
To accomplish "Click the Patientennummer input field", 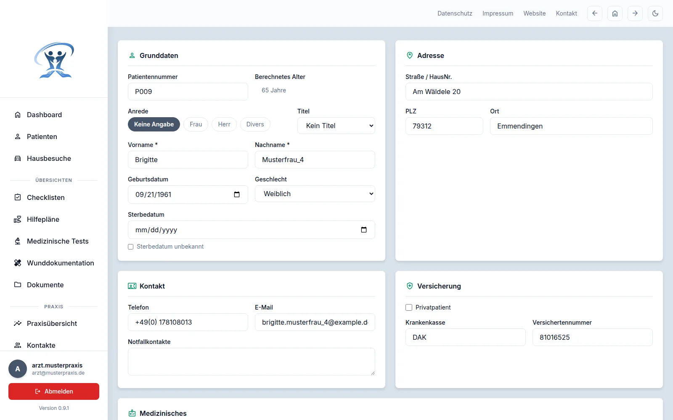I will click(188, 92).
